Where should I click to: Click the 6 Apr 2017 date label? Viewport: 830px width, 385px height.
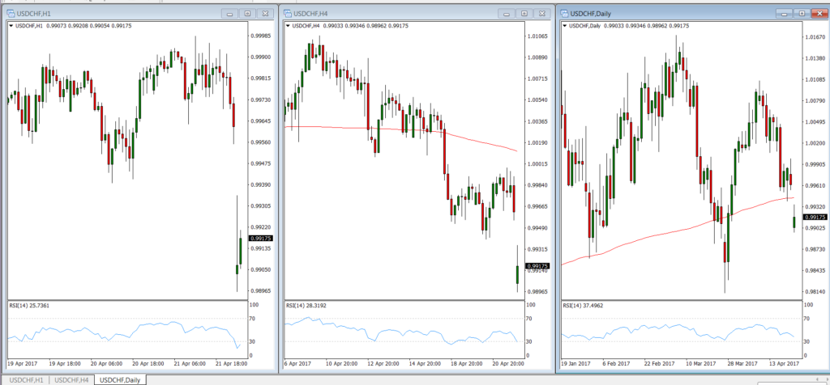pyautogui.click(x=298, y=363)
